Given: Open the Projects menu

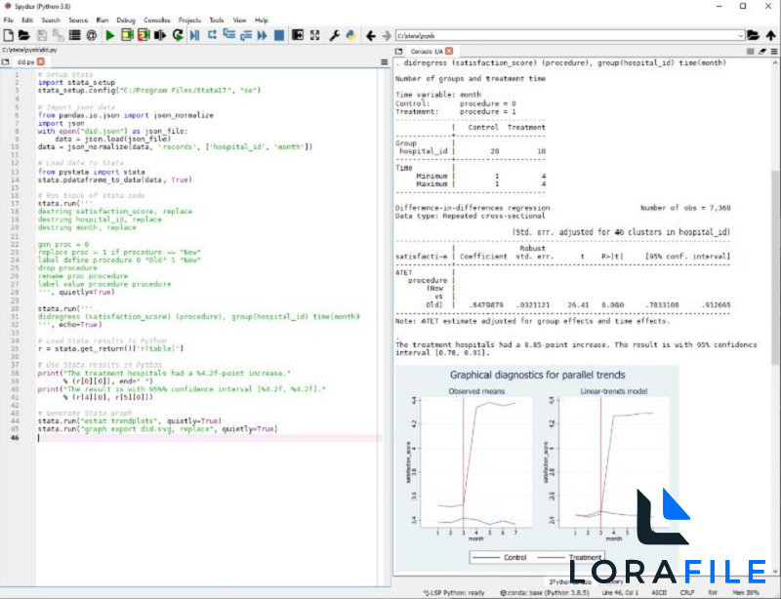Looking at the screenshot, I should tap(189, 20).
